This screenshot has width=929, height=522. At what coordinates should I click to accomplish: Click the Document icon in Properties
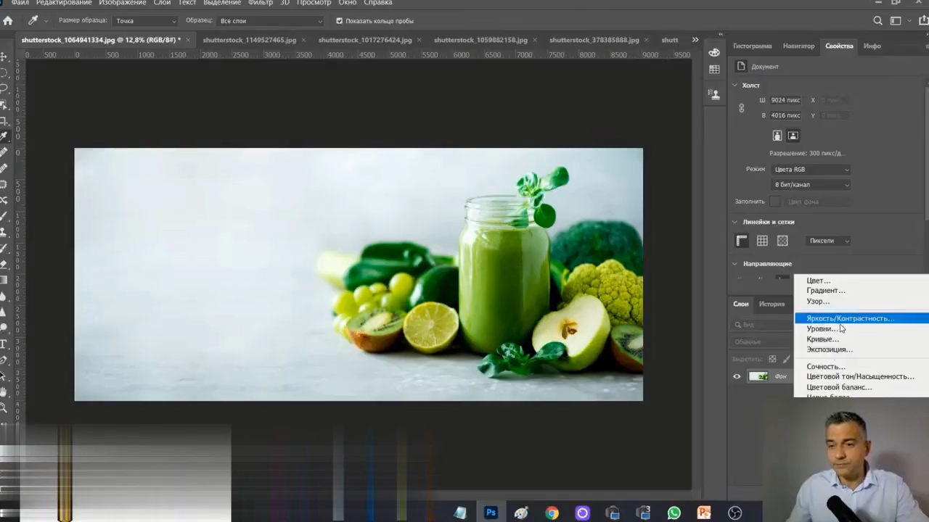pyautogui.click(x=741, y=66)
